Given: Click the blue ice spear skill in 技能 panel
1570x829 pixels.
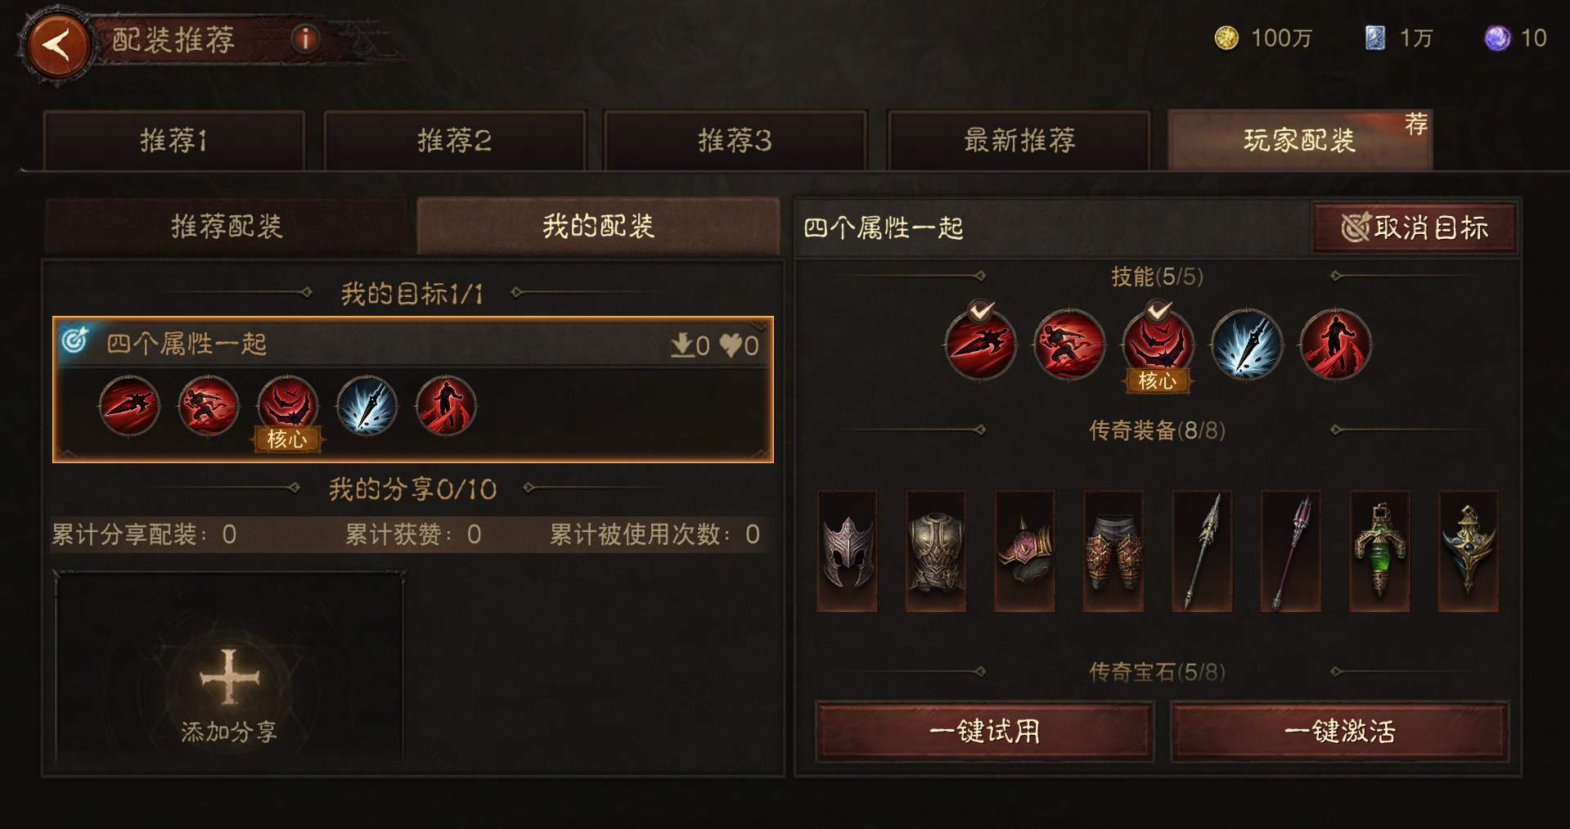Looking at the screenshot, I should (x=1246, y=345).
